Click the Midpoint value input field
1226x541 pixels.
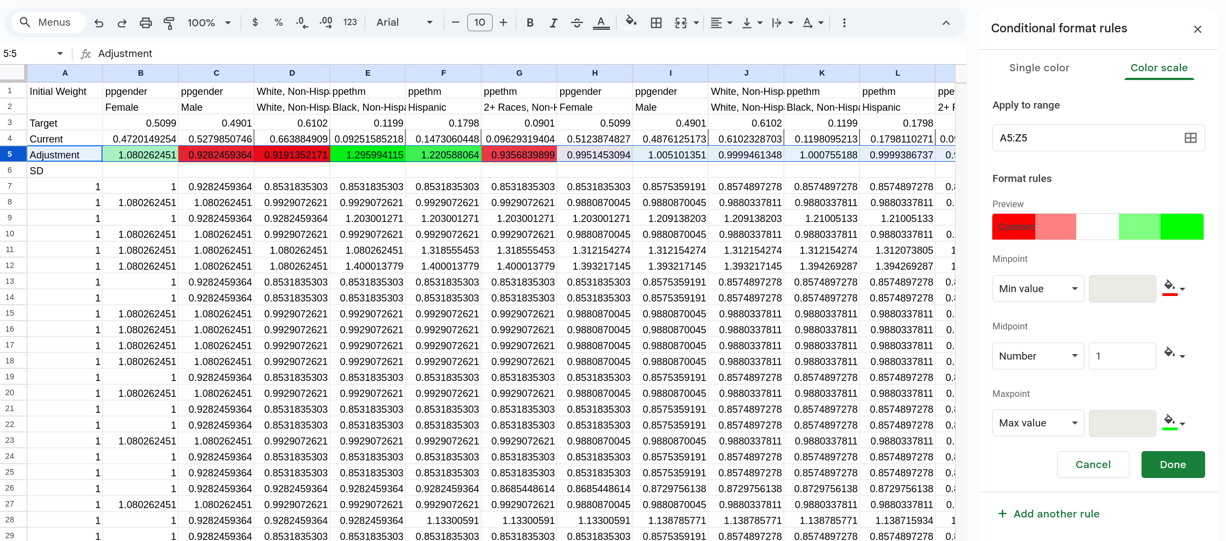coord(1122,356)
